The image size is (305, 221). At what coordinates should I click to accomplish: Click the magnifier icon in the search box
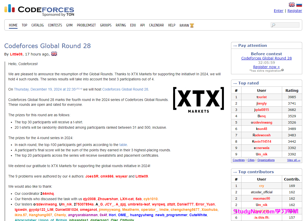(x=273, y=25)
